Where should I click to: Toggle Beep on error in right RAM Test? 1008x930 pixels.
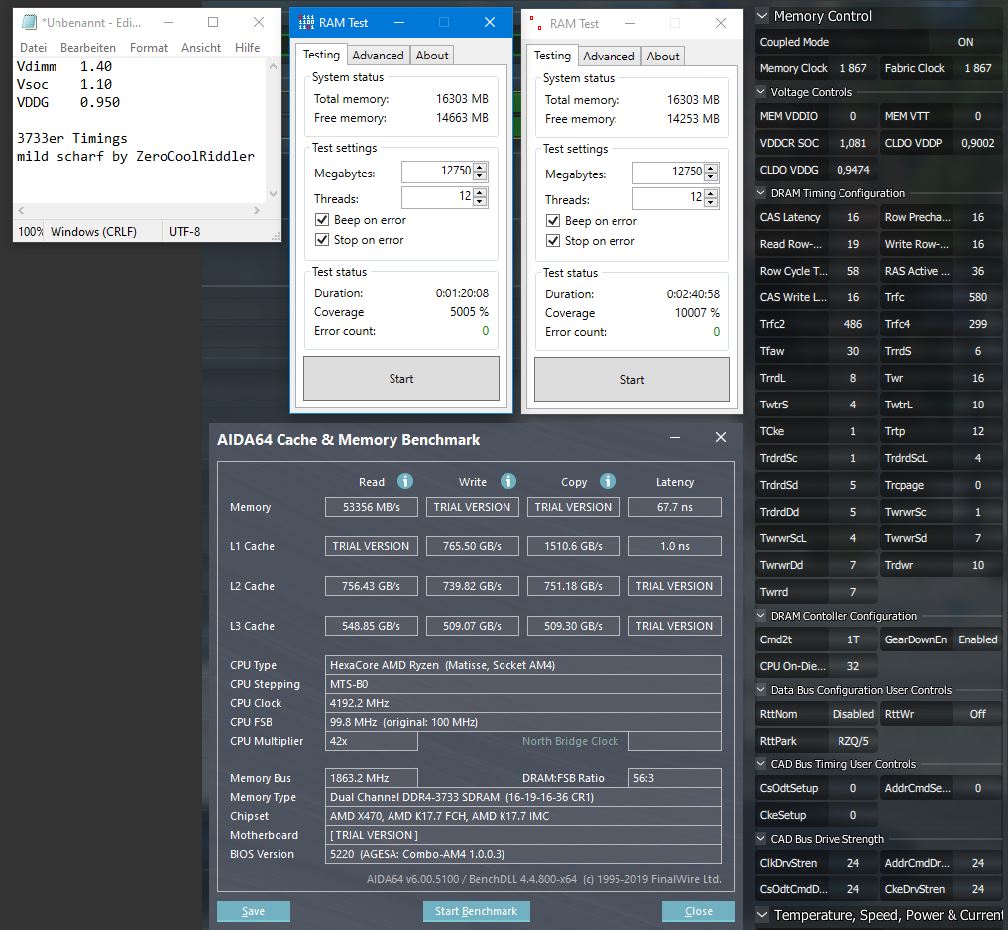[x=553, y=220]
